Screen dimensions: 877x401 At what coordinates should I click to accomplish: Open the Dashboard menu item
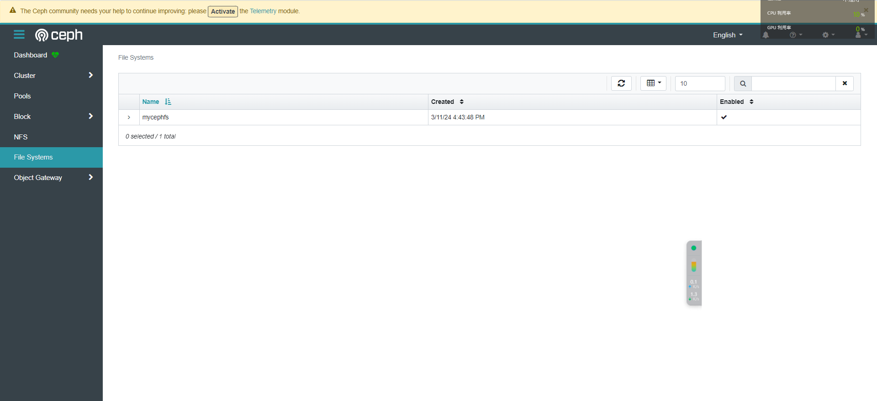click(31, 55)
